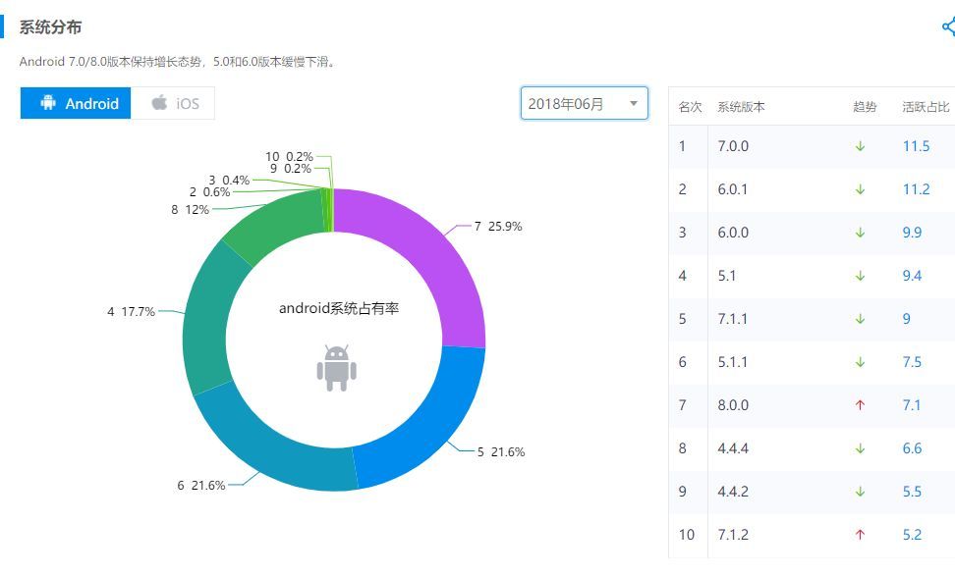Click the 系统版本 column header
Screen dimensions: 955x576
tap(741, 107)
